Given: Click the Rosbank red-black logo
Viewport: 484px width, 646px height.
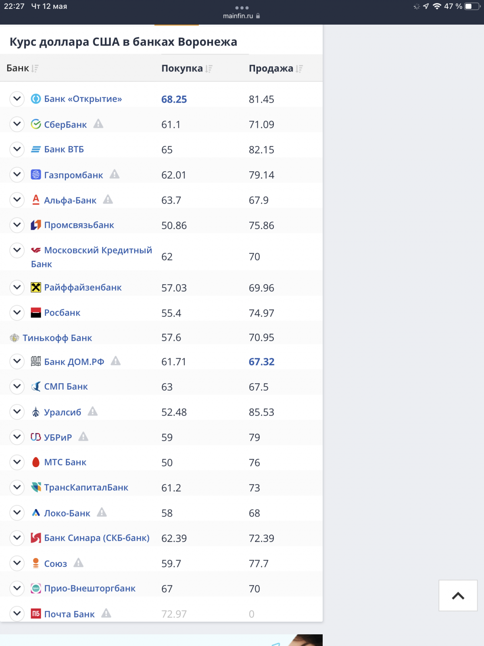Looking at the screenshot, I should click(x=36, y=313).
